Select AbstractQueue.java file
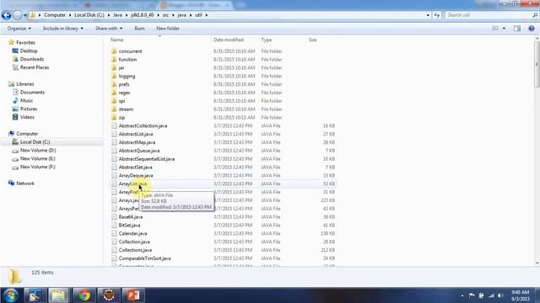The width and height of the screenshot is (540, 303). [x=139, y=151]
